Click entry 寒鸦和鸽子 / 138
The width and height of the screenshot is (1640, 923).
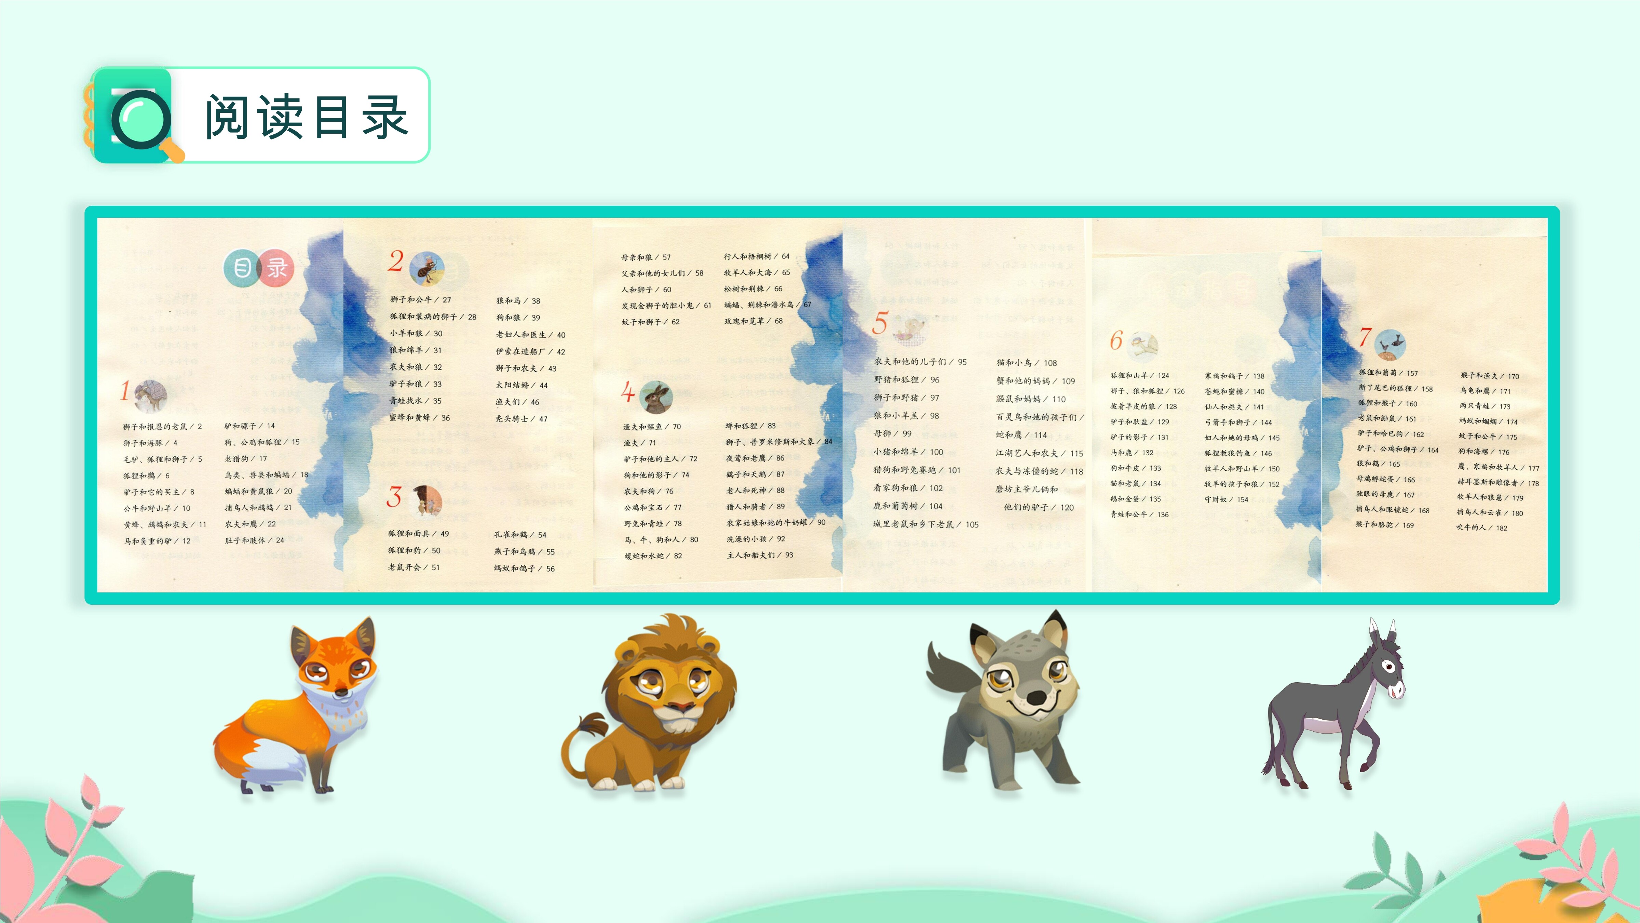click(1234, 376)
